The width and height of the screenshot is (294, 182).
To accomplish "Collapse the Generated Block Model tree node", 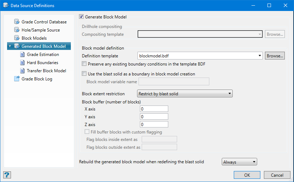I will (10, 46).
